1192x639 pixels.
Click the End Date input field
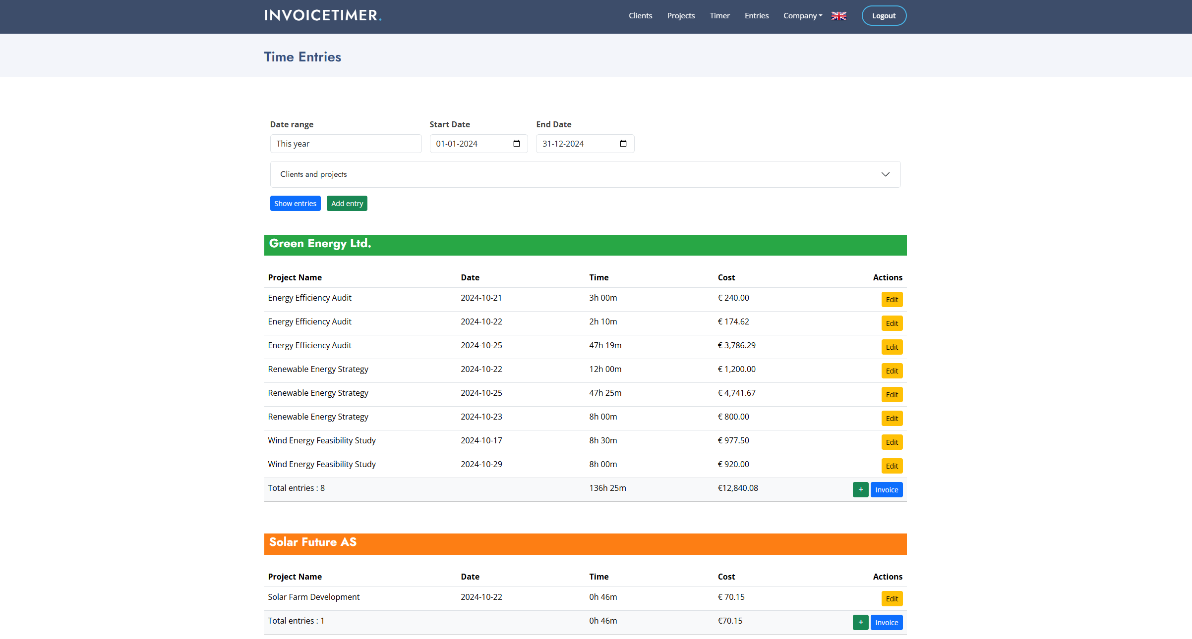585,144
